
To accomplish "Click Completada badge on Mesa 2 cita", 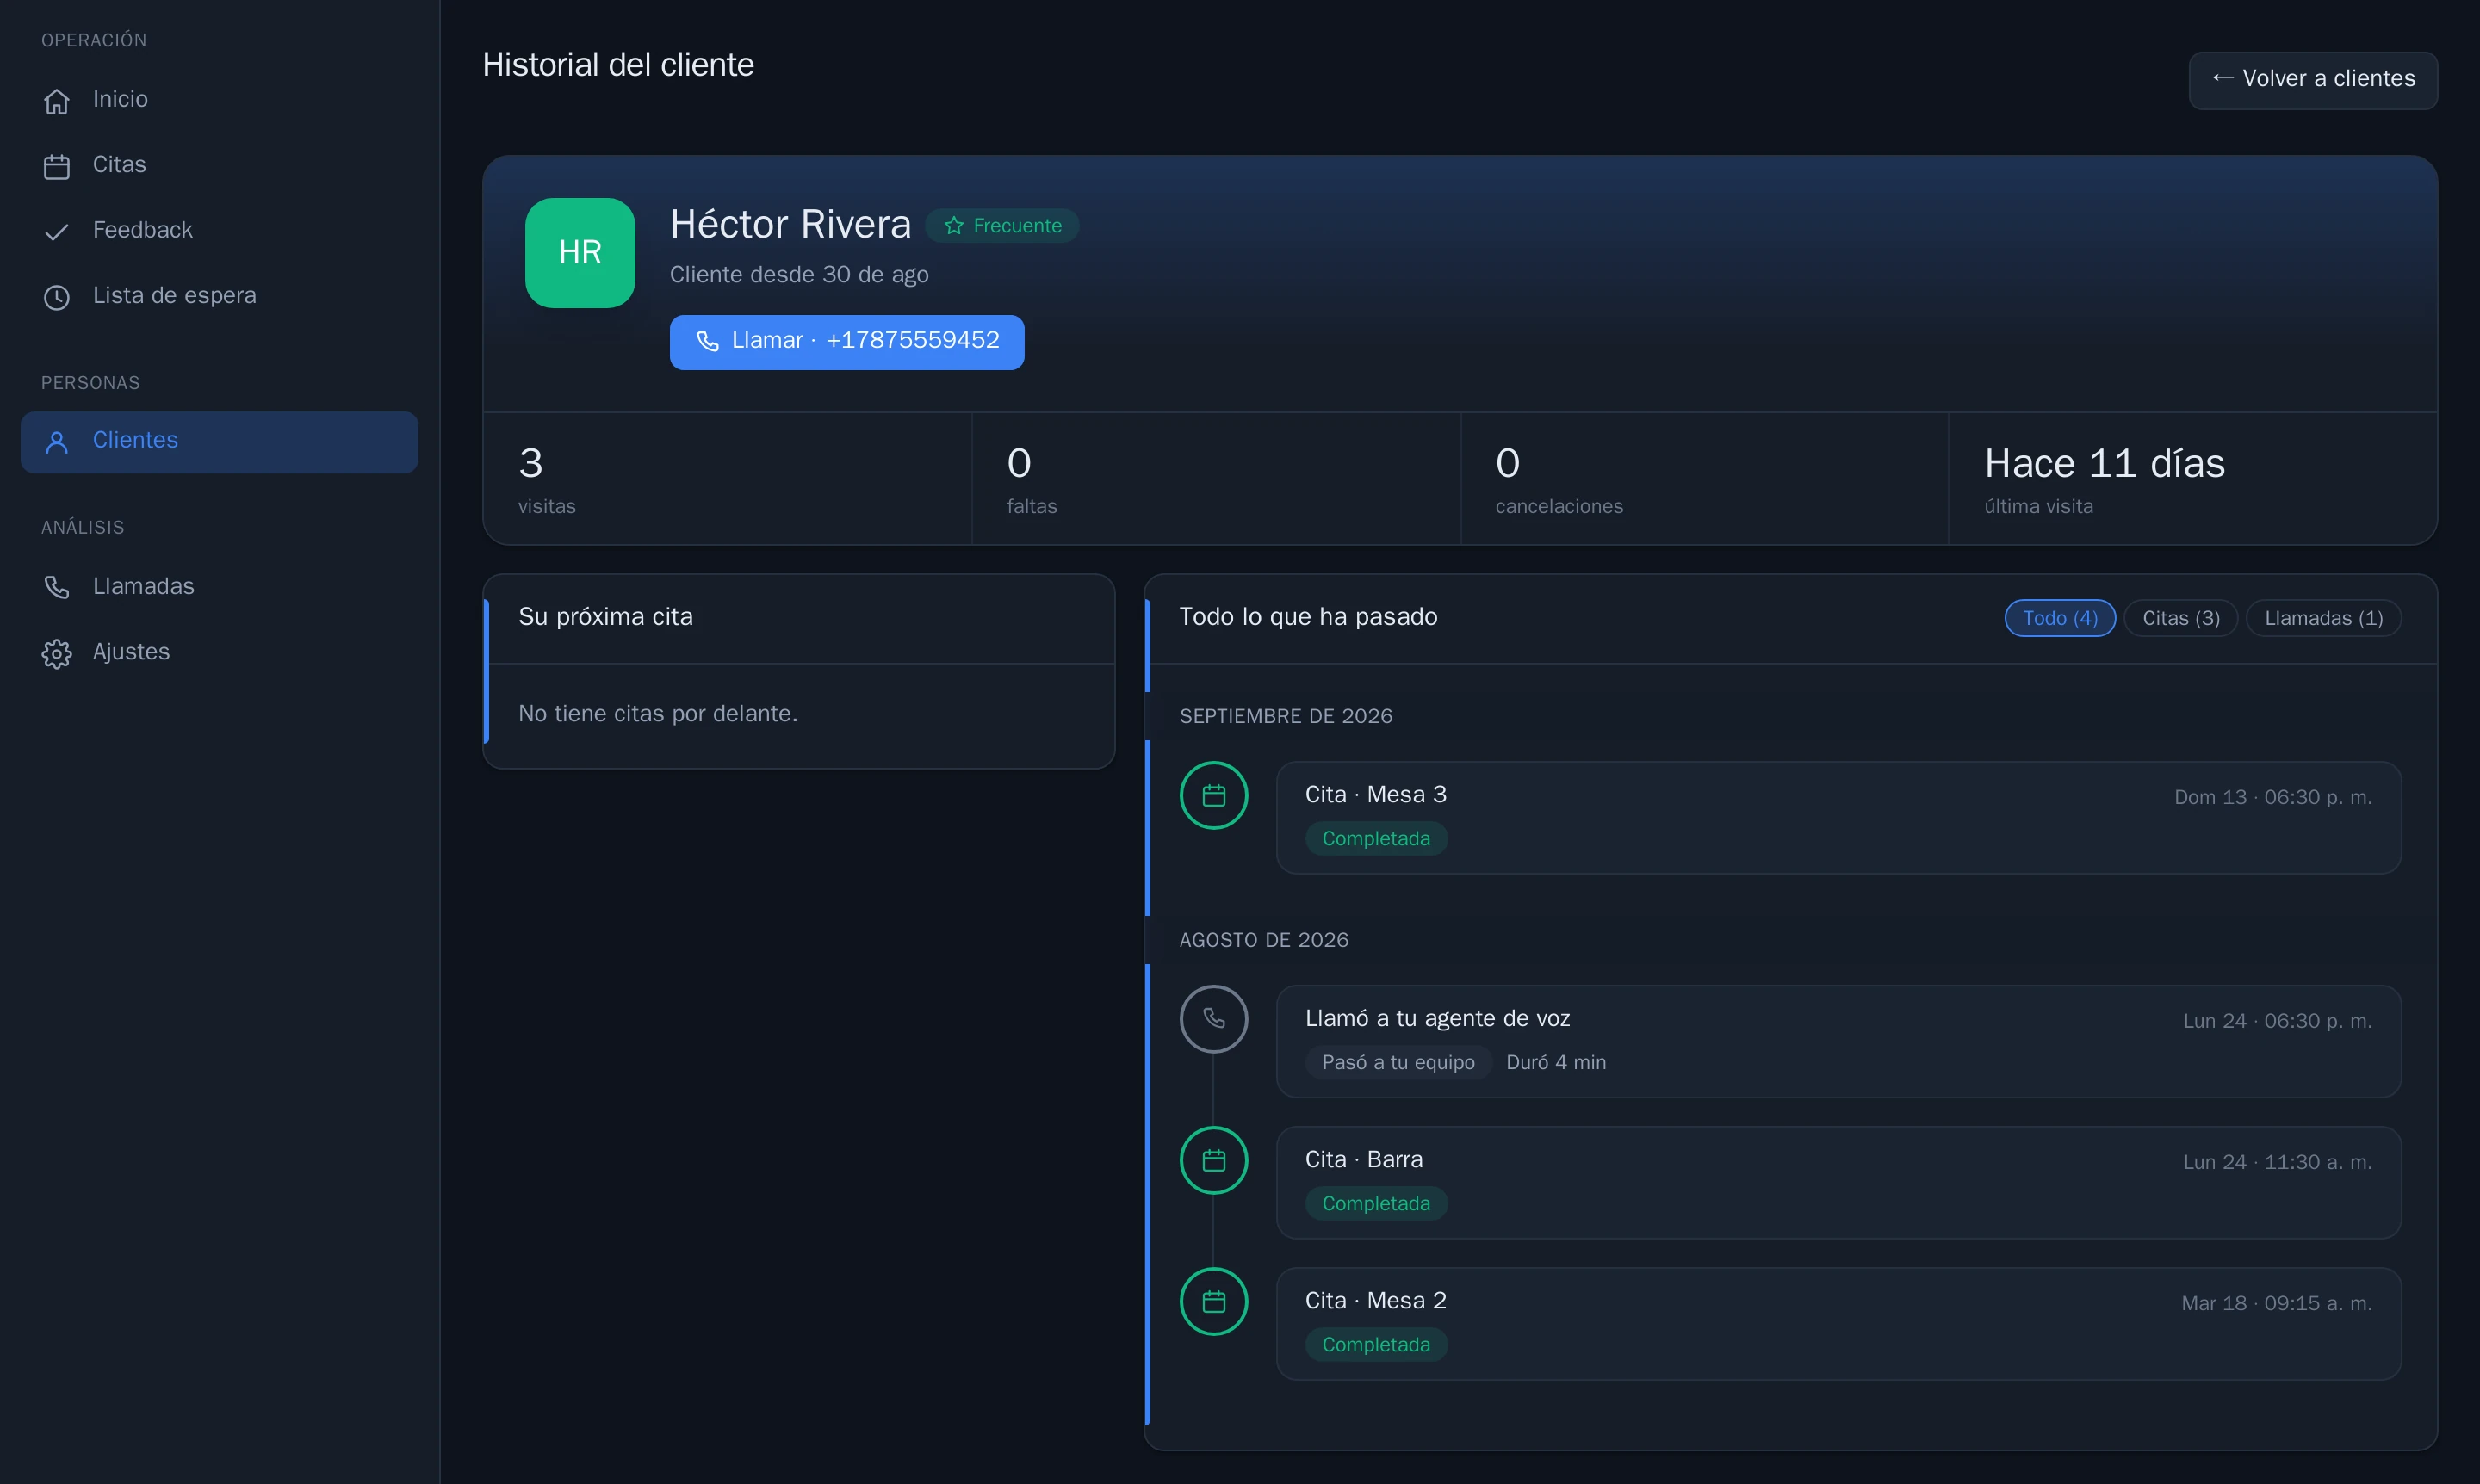I will tap(1375, 1345).
